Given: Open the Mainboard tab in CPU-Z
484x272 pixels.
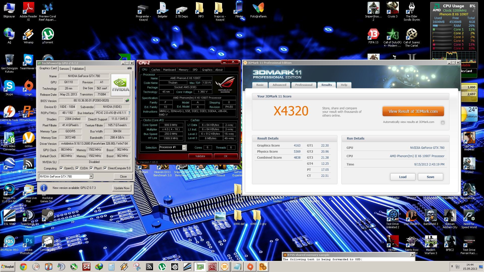Looking at the screenshot, I should pyautogui.click(x=169, y=70).
